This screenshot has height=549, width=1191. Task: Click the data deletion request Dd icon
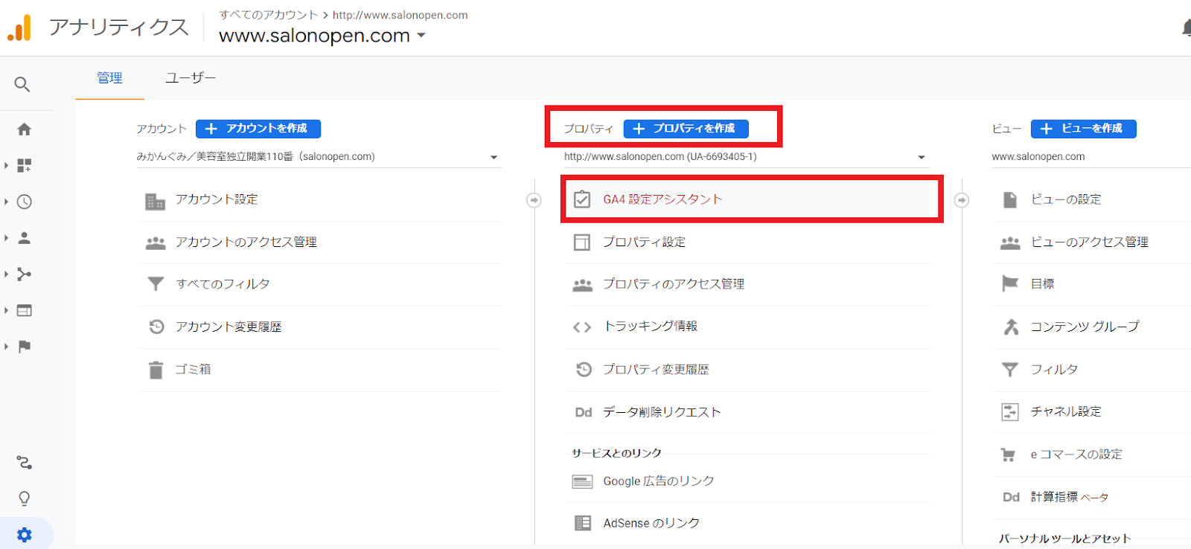pos(584,412)
